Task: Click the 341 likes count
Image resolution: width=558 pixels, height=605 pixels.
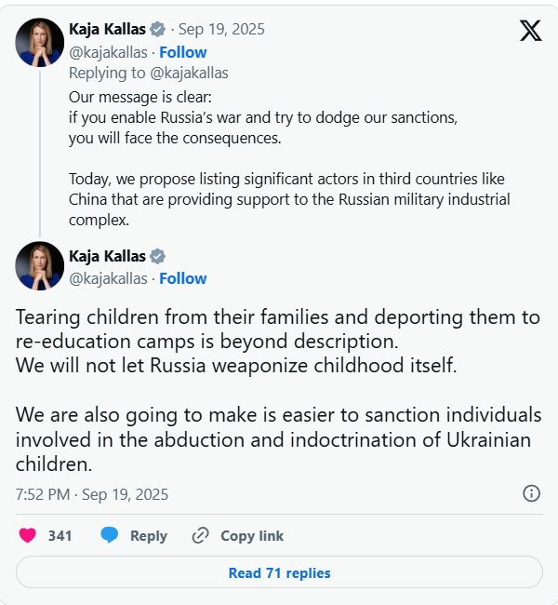Action: [x=60, y=535]
